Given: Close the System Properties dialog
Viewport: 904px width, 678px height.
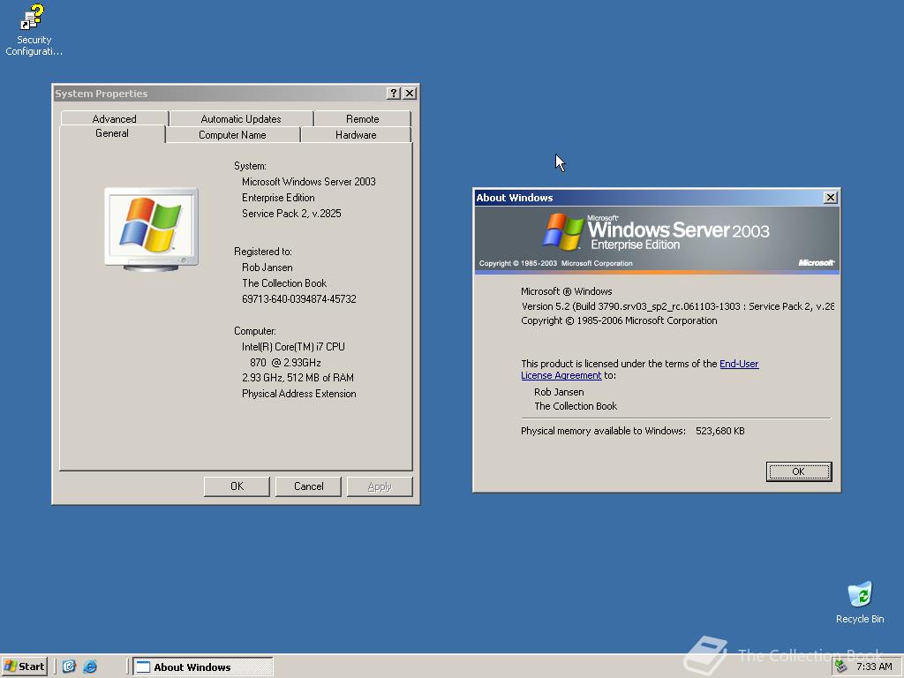Looking at the screenshot, I should [410, 94].
